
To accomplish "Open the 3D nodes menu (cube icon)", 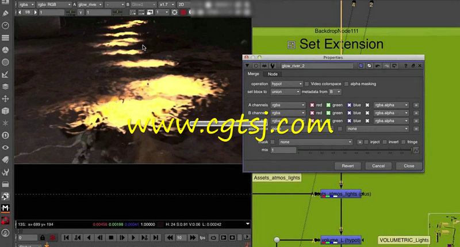I will pos(5,111).
